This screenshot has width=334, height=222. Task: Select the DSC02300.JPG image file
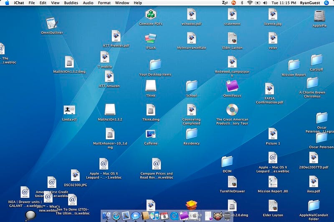tap(76, 175)
